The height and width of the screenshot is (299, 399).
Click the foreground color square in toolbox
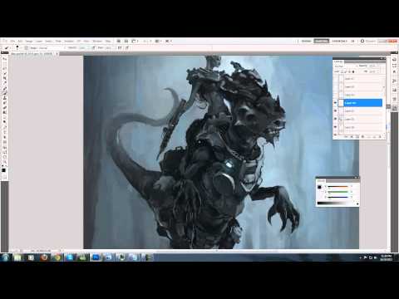click(3, 169)
